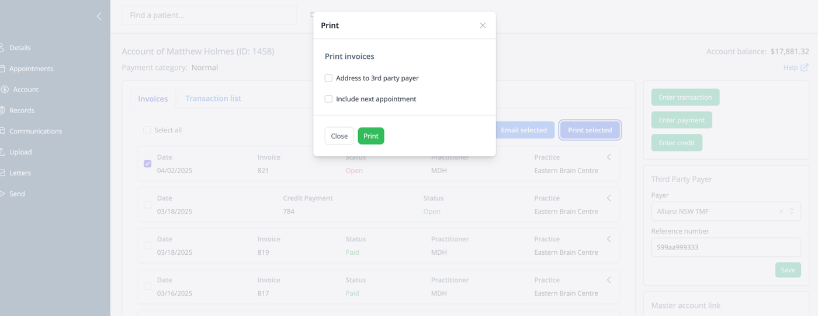Open Records from the sidebar
Screen dimensions: 818x316
point(2,110)
